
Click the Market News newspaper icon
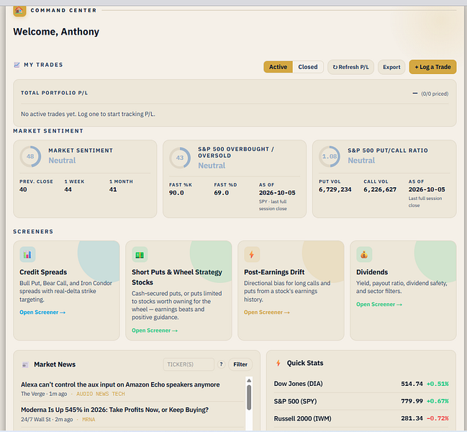coord(25,364)
